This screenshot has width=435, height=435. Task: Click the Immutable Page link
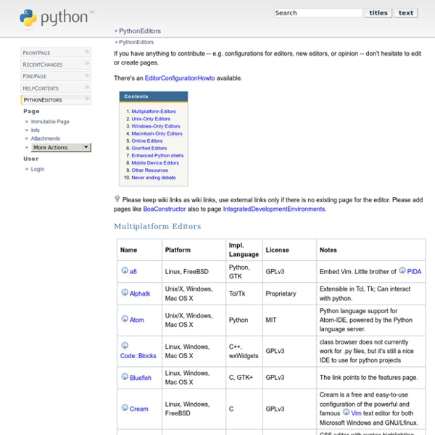click(x=50, y=122)
